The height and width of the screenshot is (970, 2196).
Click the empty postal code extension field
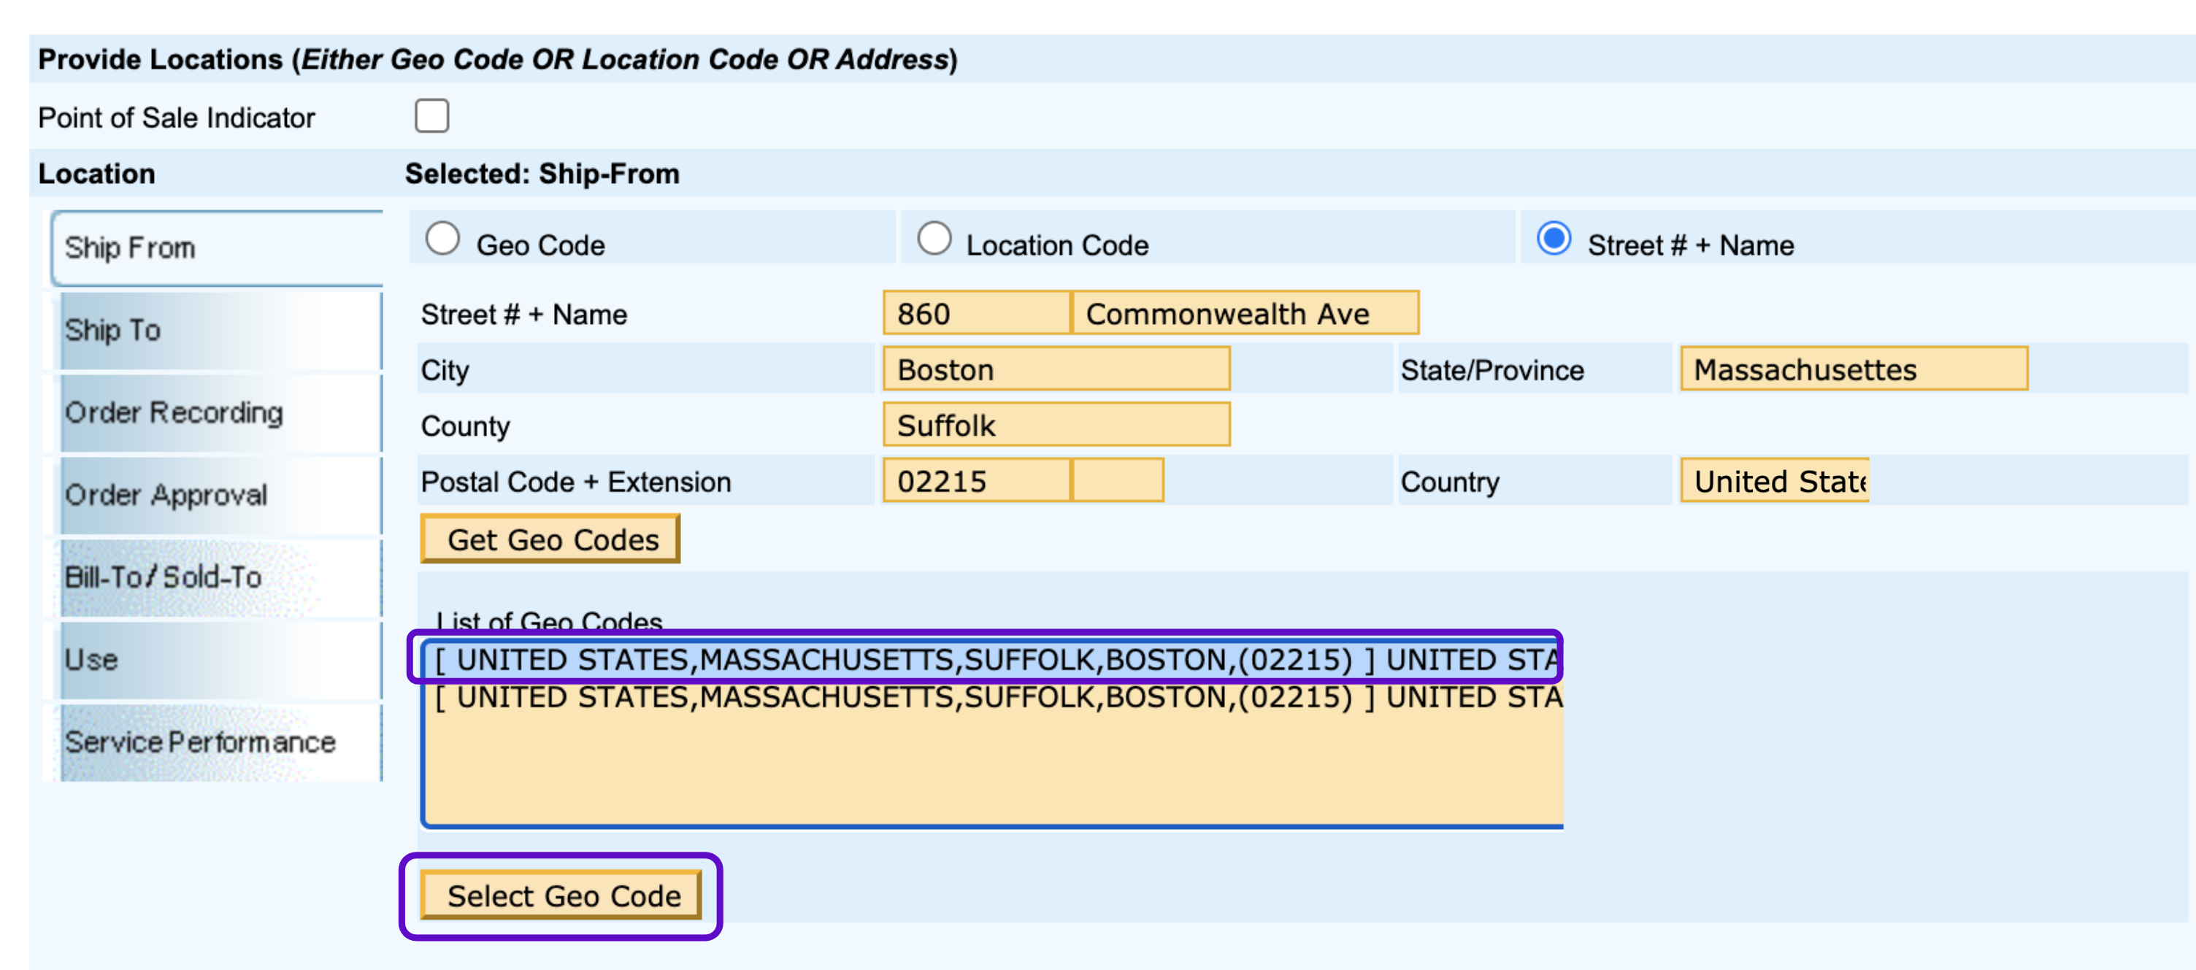pos(1118,482)
